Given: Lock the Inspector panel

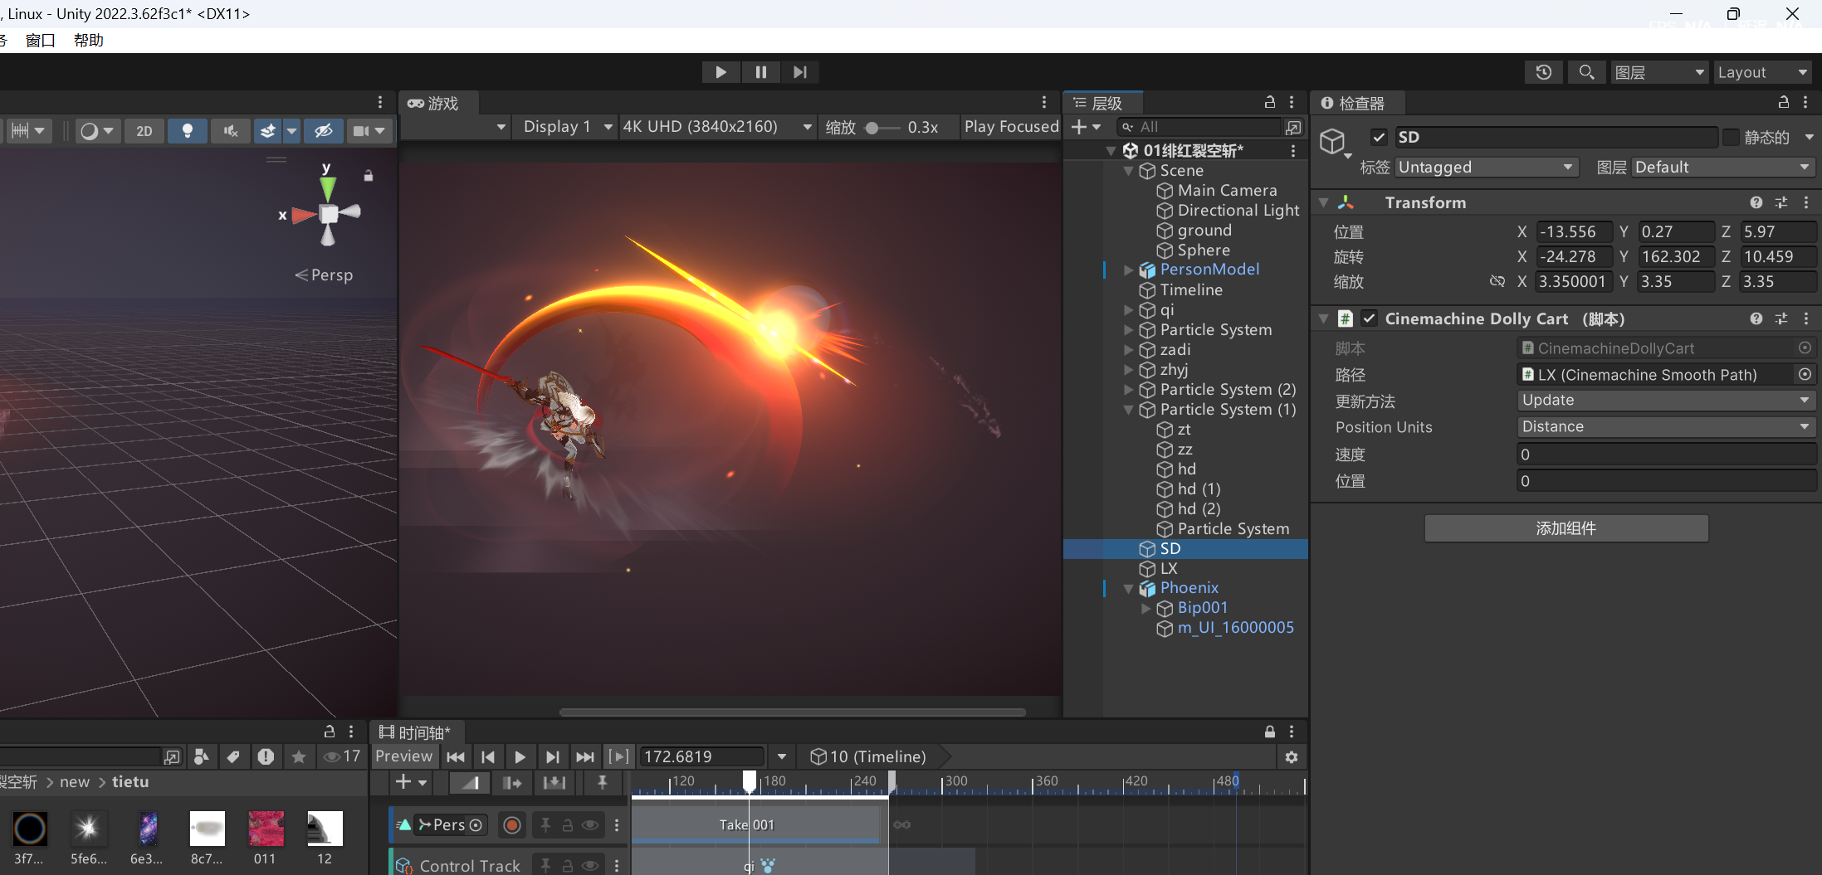Looking at the screenshot, I should [1783, 102].
